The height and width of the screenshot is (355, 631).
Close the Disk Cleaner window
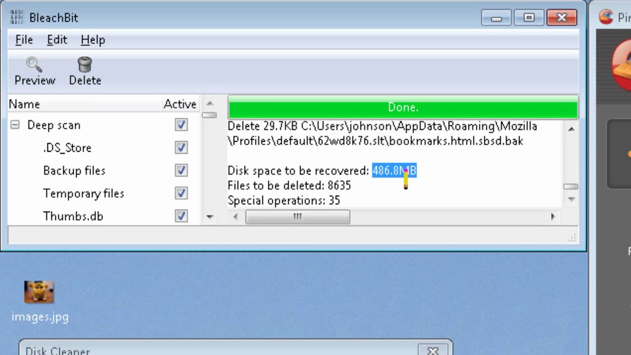pos(432,351)
